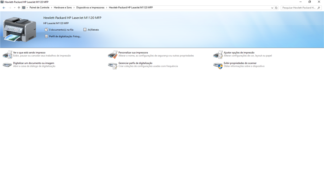324x173 pixels.
Task: Click 'Criar coleções de configurações' description
Action: pyautogui.click(x=148, y=66)
